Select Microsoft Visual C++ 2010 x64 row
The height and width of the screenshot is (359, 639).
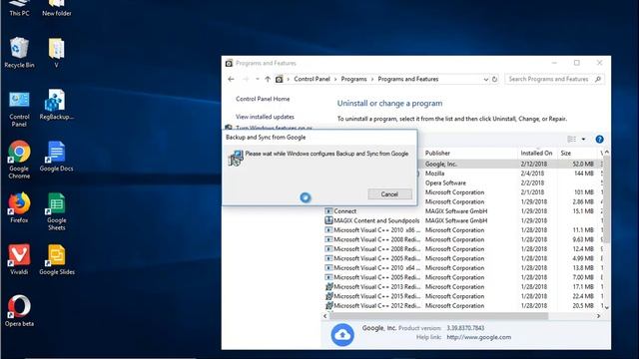pyautogui.click(x=463, y=268)
